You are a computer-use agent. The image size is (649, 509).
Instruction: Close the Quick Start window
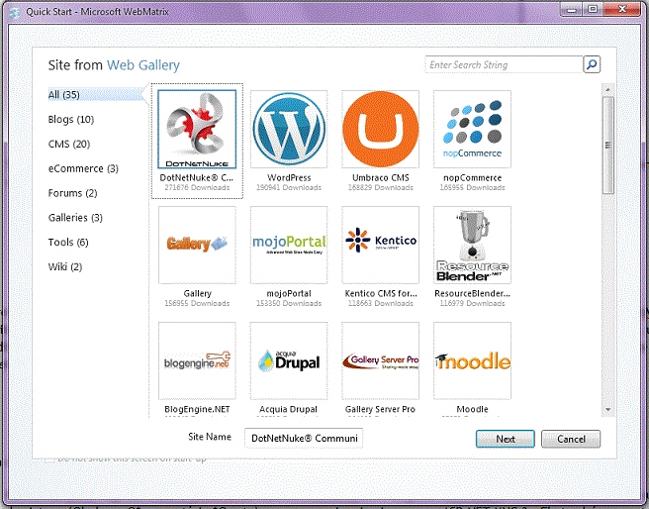622,9
